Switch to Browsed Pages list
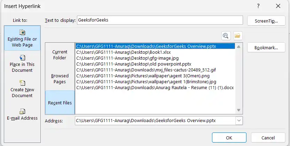 click(x=60, y=79)
